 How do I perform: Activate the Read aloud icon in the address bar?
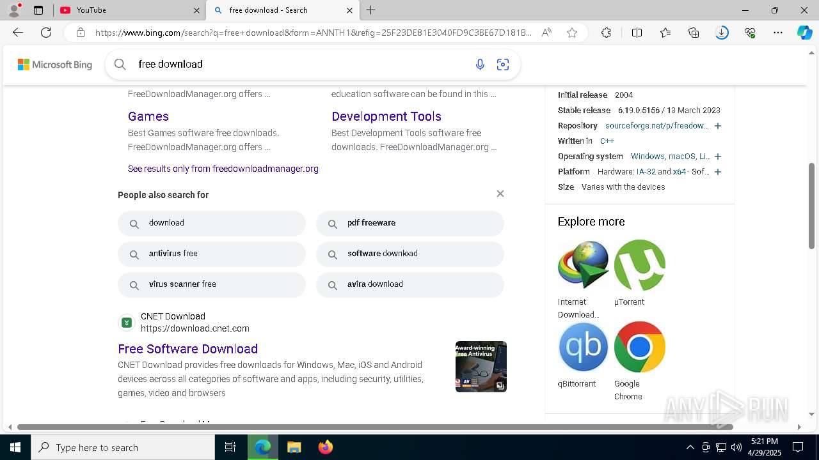[546, 33]
